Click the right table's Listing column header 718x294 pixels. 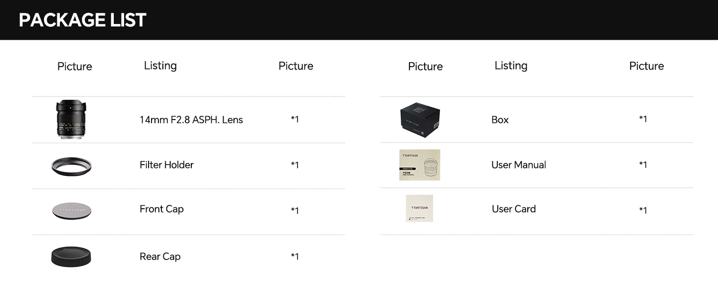[x=511, y=66]
